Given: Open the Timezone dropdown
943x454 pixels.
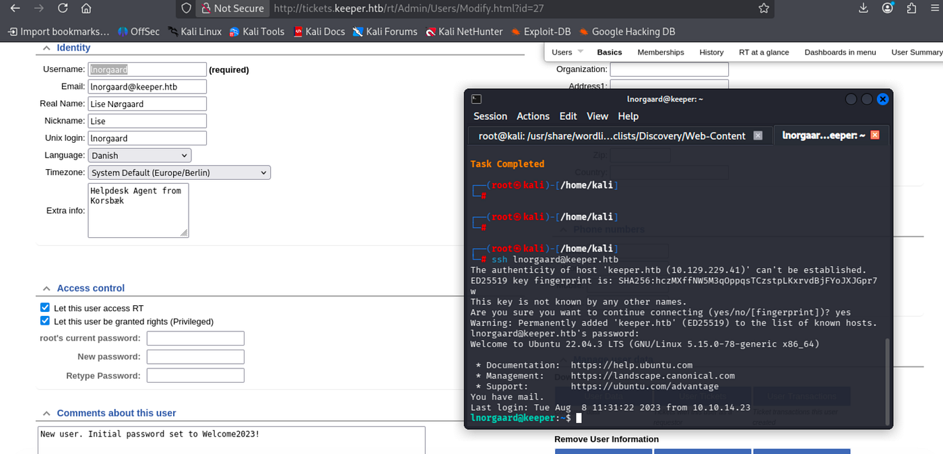Looking at the screenshot, I should point(179,172).
